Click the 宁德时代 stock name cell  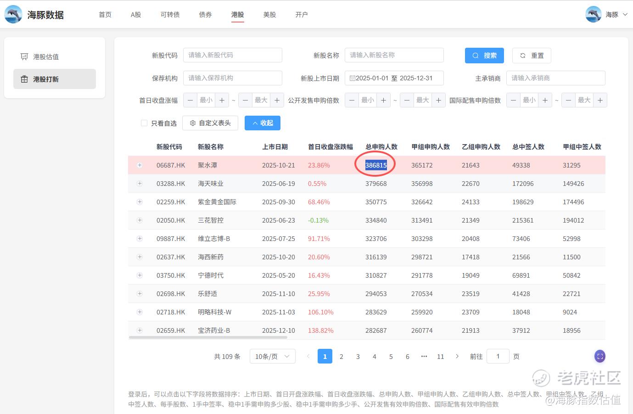pos(211,275)
